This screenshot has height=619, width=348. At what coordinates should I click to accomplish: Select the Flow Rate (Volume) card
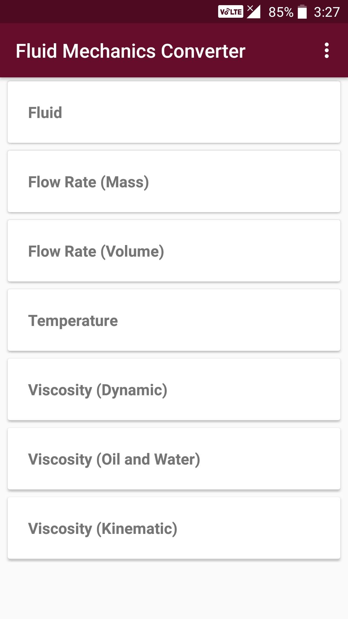(x=174, y=251)
